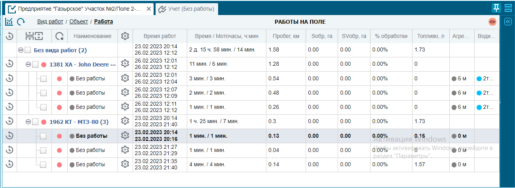Sort by 'Наименование' column header
The image size is (515, 188).
[x=93, y=36]
